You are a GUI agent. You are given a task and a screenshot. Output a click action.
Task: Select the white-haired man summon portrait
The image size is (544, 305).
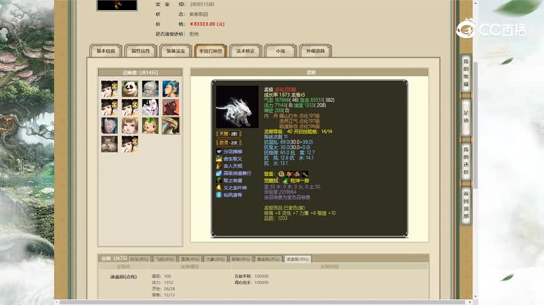point(150,88)
